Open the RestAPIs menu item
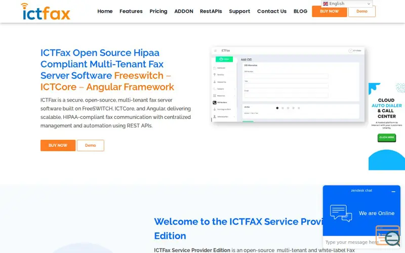This screenshot has width=405, height=253. (x=211, y=11)
